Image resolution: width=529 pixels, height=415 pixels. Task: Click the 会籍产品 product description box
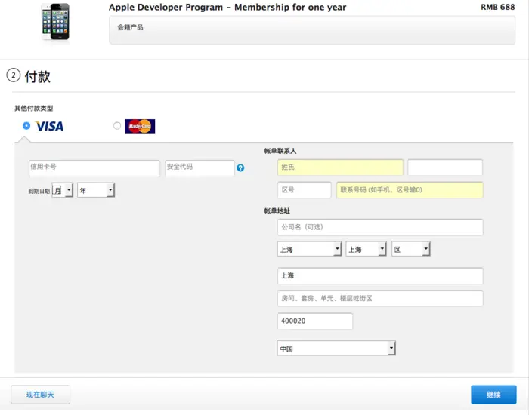[x=312, y=29]
